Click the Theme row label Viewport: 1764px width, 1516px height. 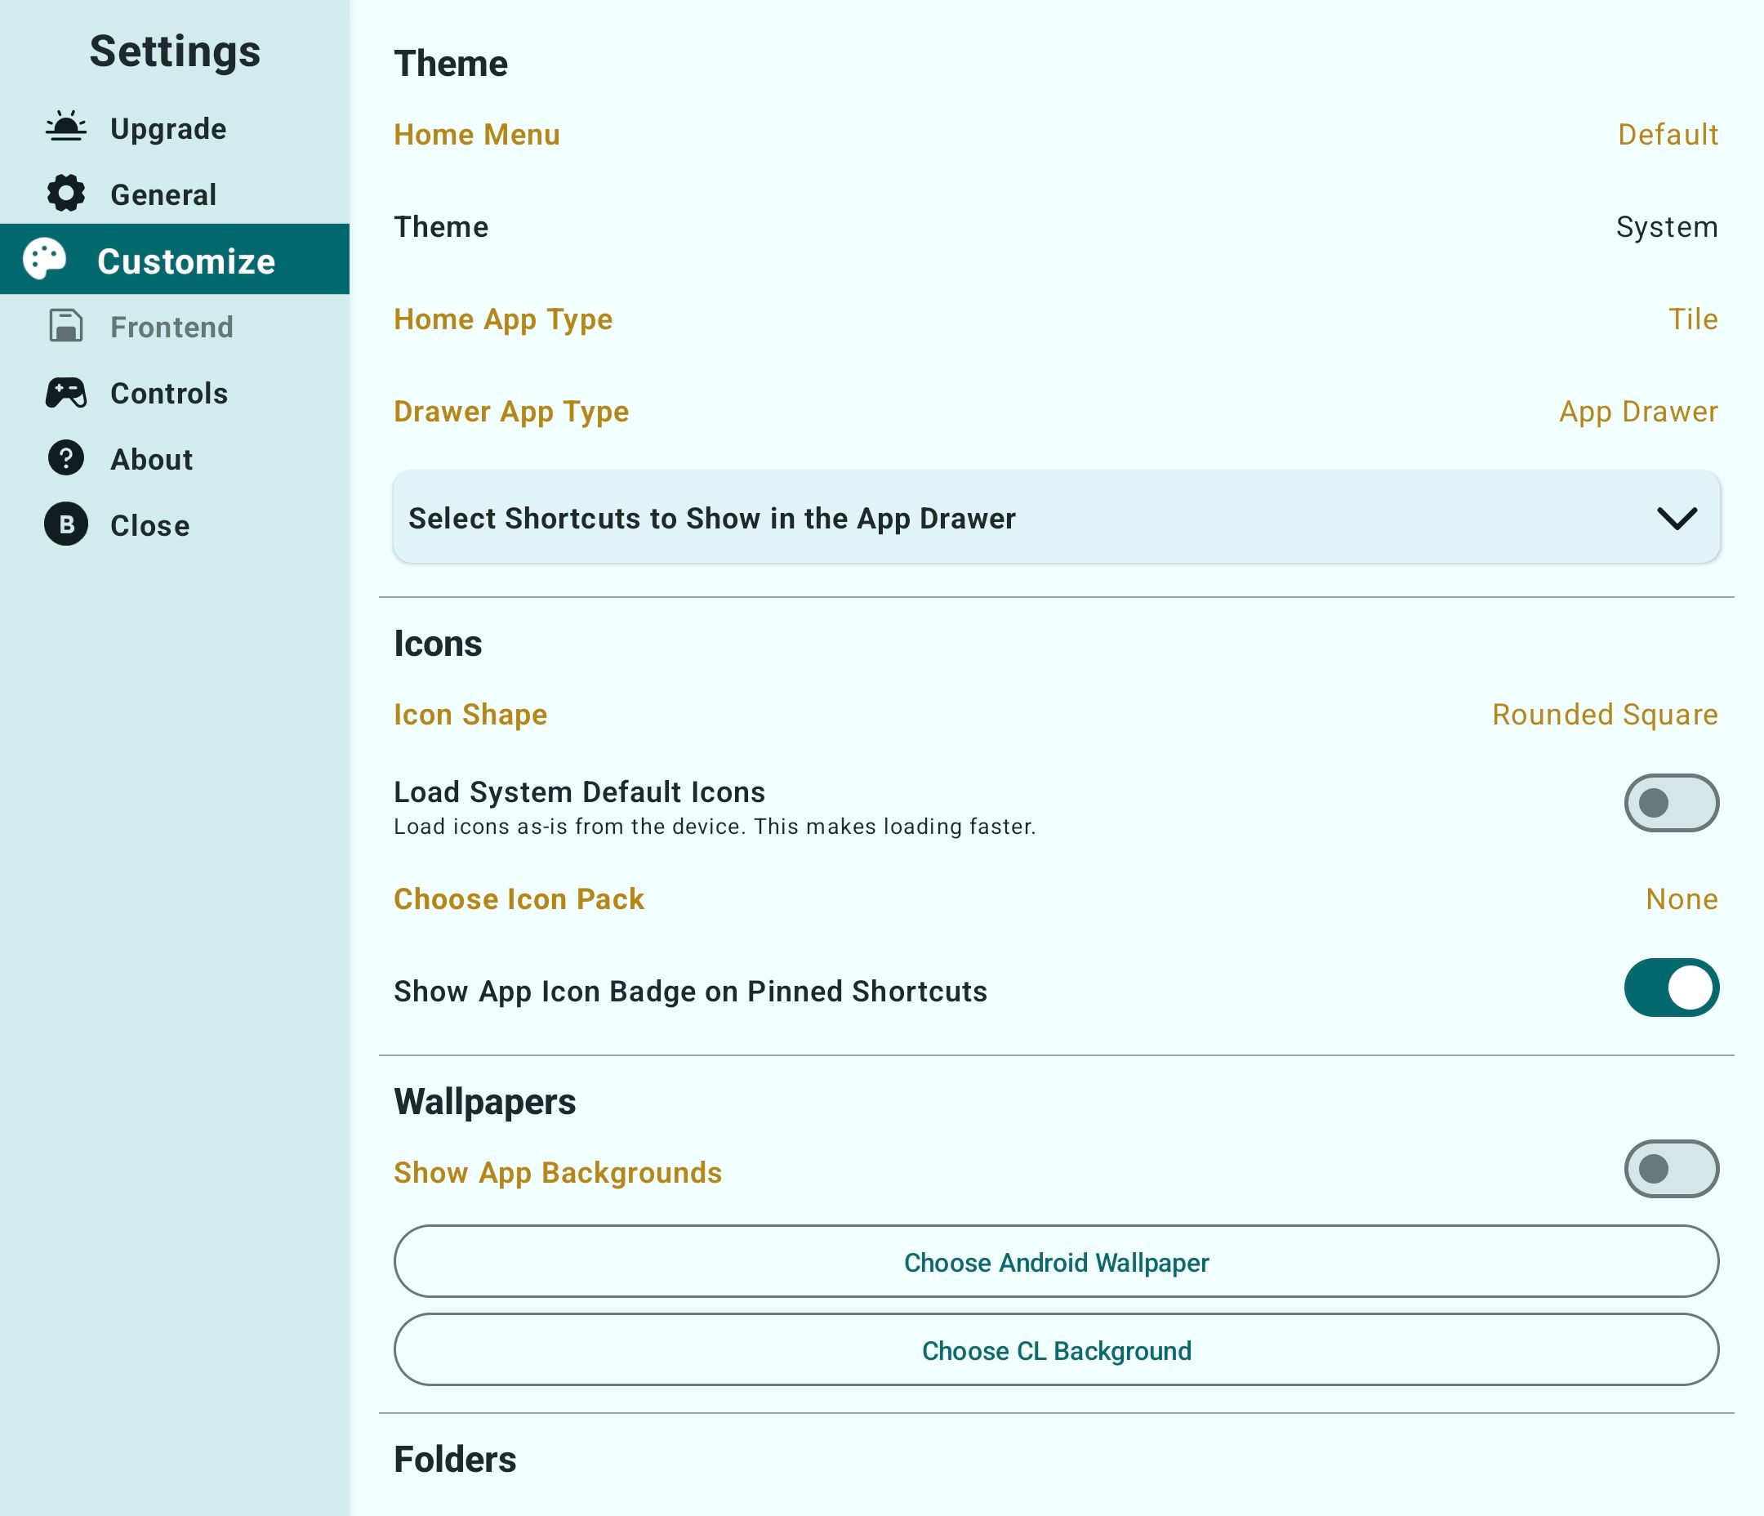pos(441,227)
